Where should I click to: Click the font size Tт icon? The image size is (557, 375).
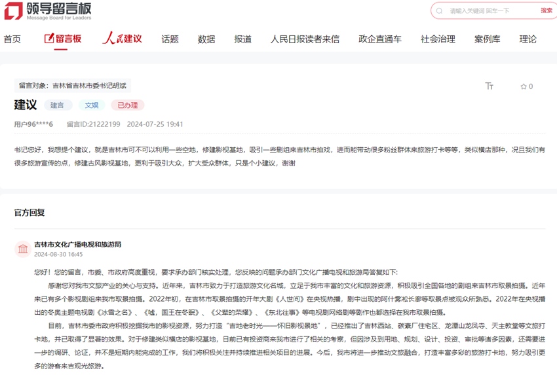(489, 86)
